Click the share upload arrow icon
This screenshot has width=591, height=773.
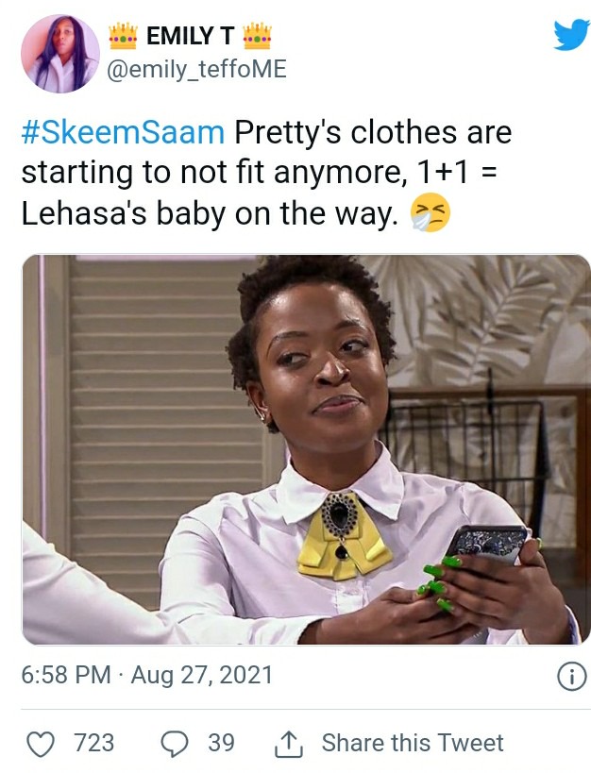click(x=289, y=744)
